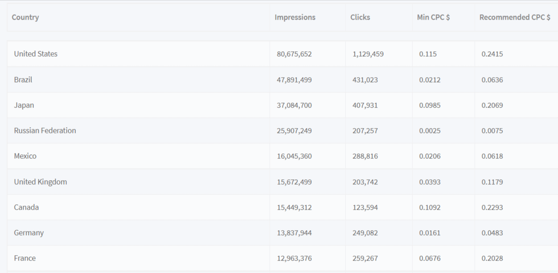The height and width of the screenshot is (273, 558).
Task: Click the Country column header
Action: point(25,17)
